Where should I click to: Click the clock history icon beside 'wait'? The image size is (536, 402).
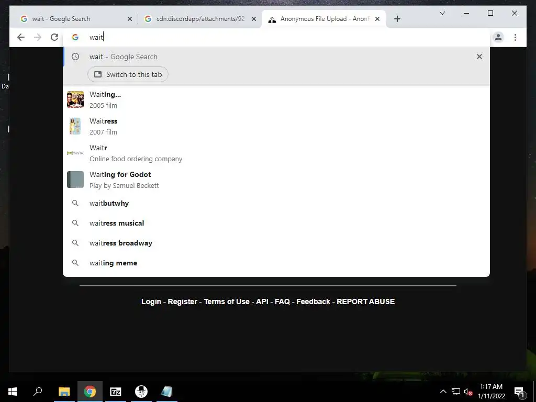click(75, 57)
